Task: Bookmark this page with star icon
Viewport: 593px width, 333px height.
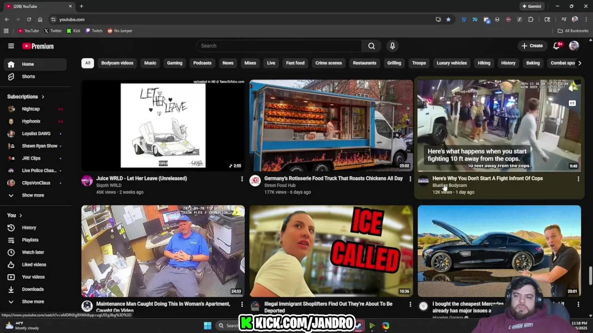Action: (448, 19)
